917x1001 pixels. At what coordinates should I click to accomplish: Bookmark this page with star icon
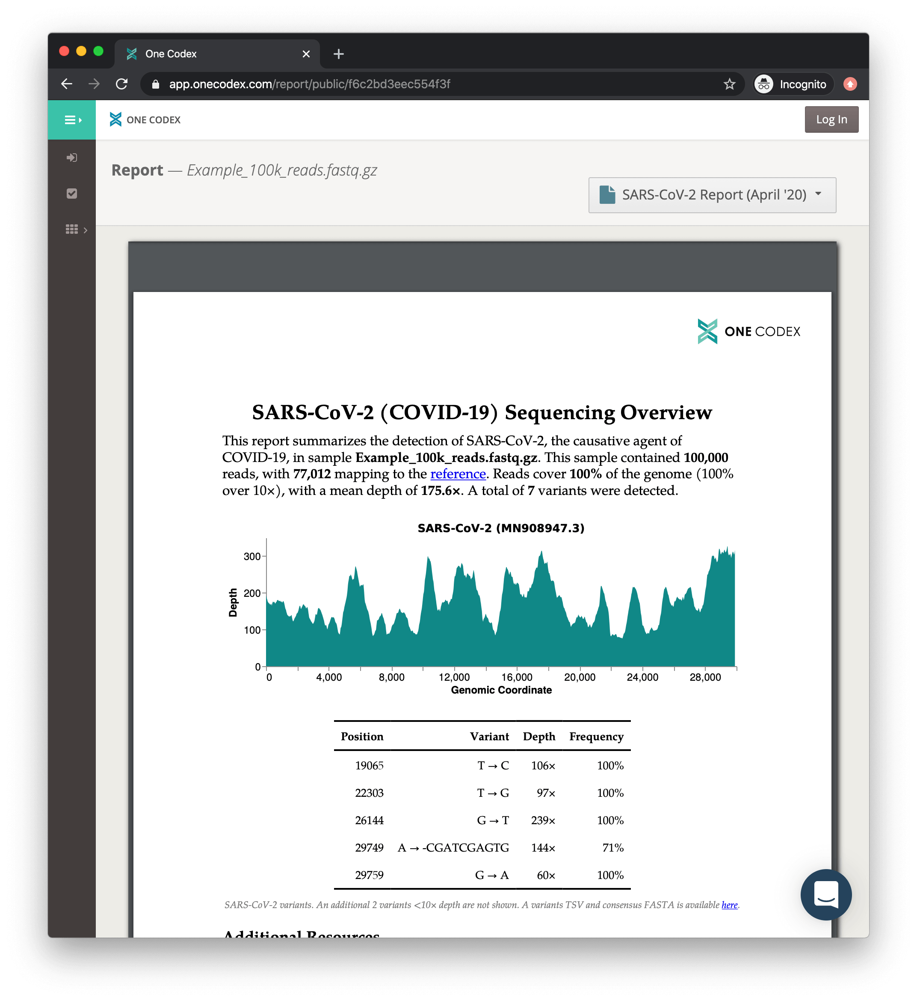click(x=729, y=84)
